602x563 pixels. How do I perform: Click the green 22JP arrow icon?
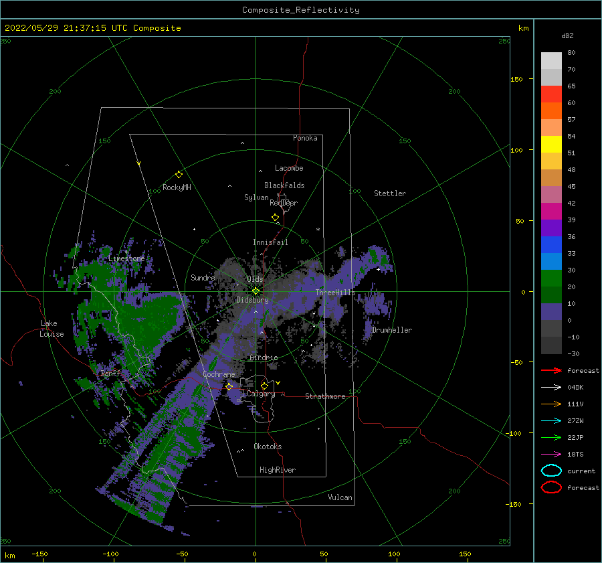(x=551, y=437)
